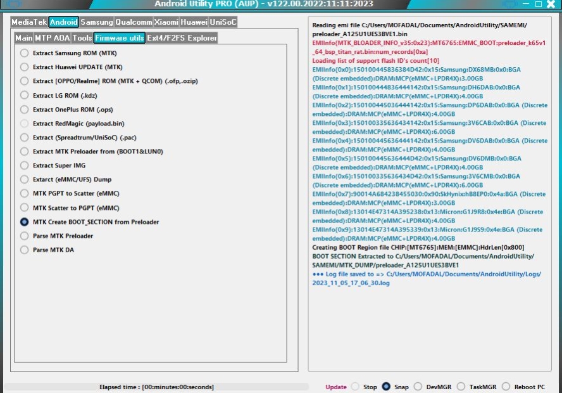This screenshot has height=393, width=562.
Task: Switch to the Qualcomm tab
Action: (134, 22)
